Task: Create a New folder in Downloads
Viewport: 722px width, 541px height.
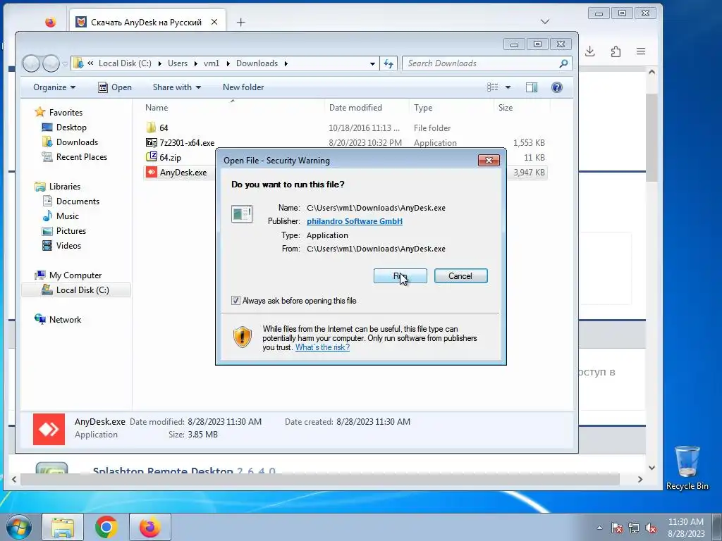Action: click(x=243, y=87)
